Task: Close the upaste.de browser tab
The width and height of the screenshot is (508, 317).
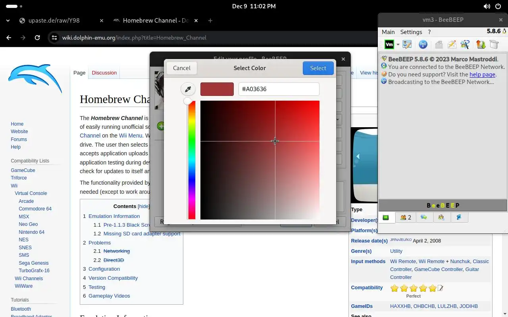Action: (101, 21)
